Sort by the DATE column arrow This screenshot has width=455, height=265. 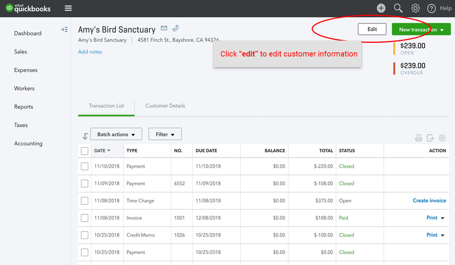point(109,151)
